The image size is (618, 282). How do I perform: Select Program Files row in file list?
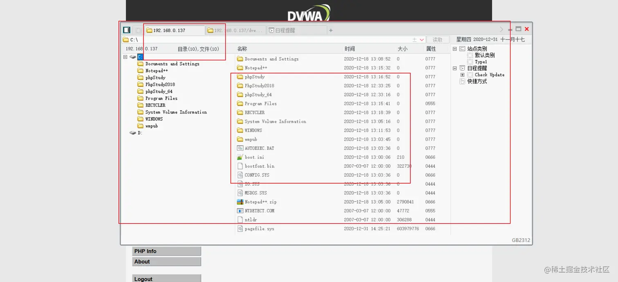point(343,104)
